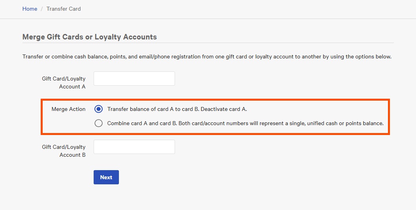Click the 'Merge Action' label

pyautogui.click(x=68, y=109)
